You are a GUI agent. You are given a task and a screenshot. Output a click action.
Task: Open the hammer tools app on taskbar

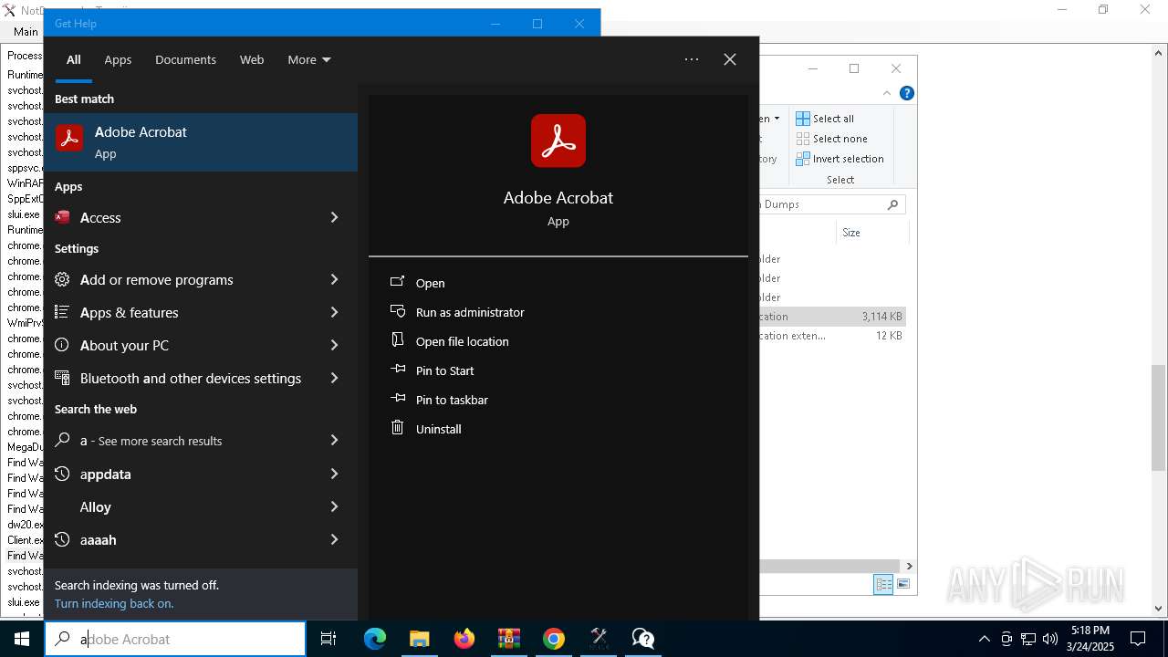(599, 639)
